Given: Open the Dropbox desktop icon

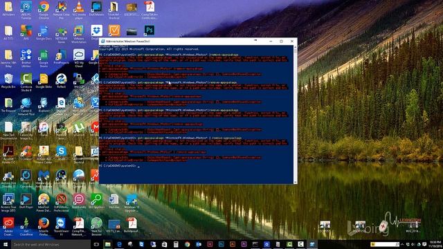Looking at the screenshot, I should tap(96, 32).
